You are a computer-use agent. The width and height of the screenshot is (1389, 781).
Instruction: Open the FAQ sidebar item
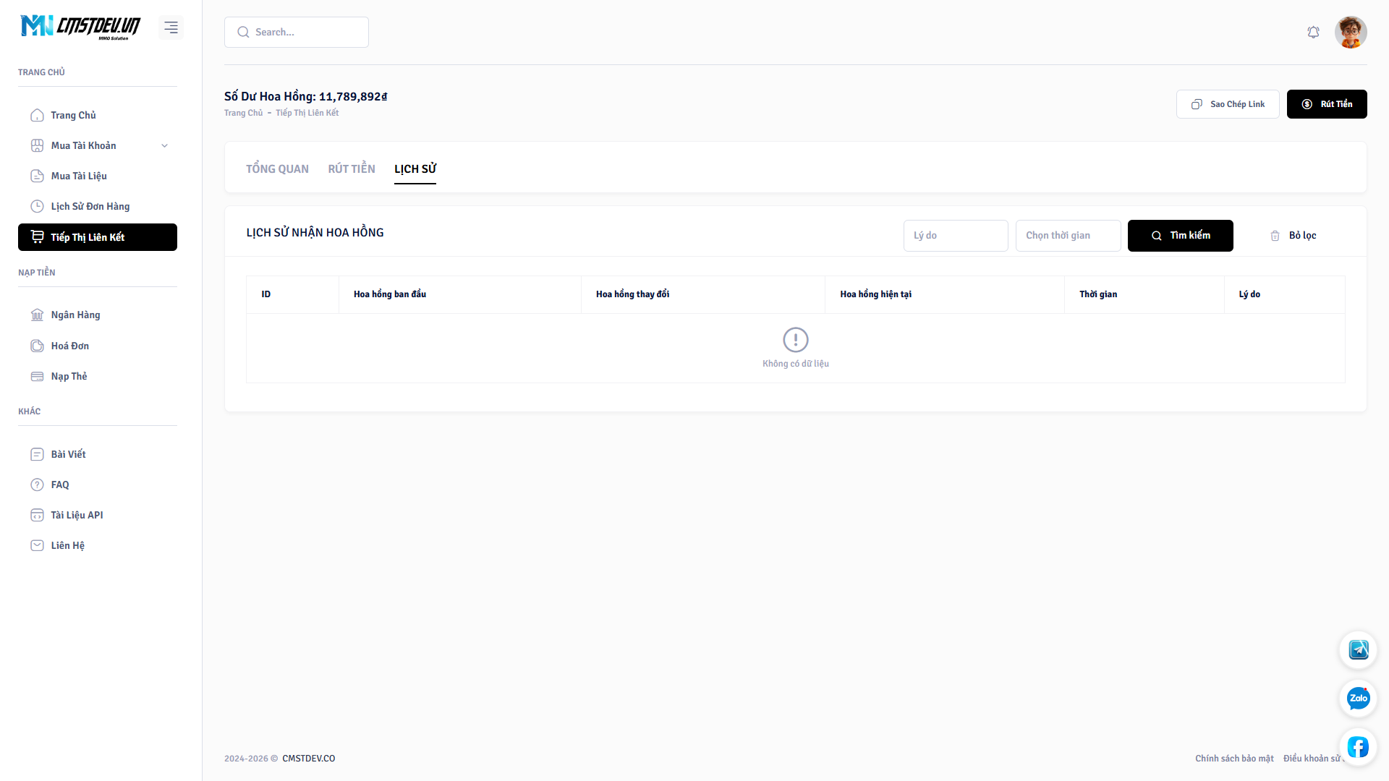click(x=60, y=485)
